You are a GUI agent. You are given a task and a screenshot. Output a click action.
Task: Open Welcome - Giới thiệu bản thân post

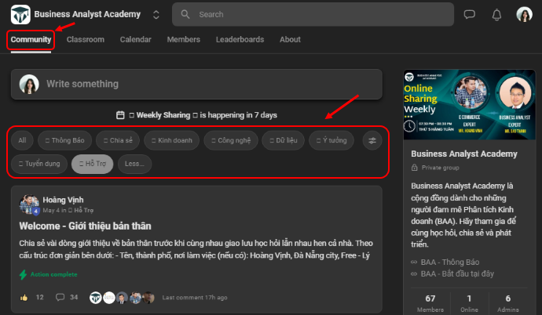pyautogui.click(x=85, y=226)
